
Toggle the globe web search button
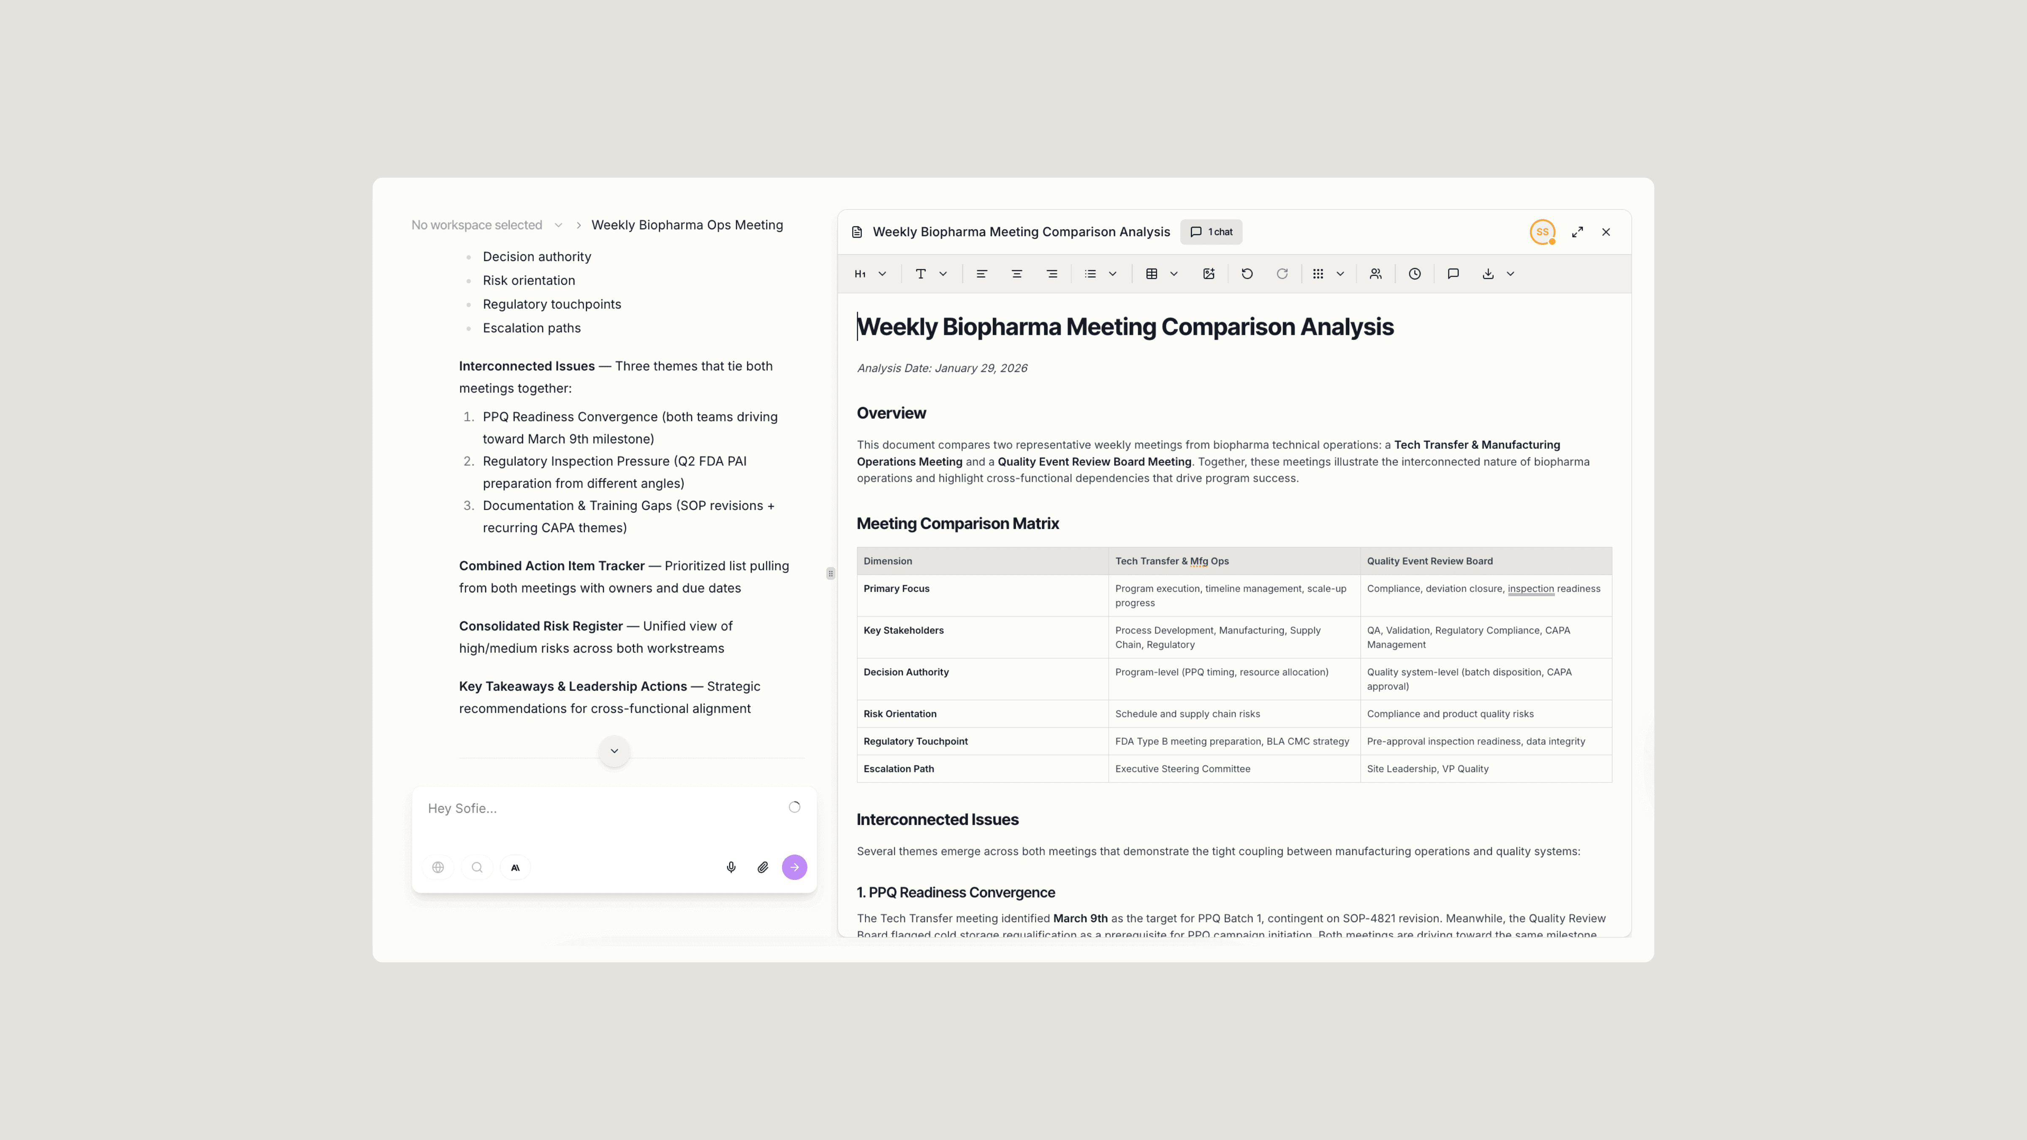[438, 867]
